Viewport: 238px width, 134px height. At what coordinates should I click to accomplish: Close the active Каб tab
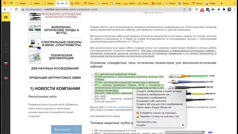pyautogui.click(x=67, y=3)
